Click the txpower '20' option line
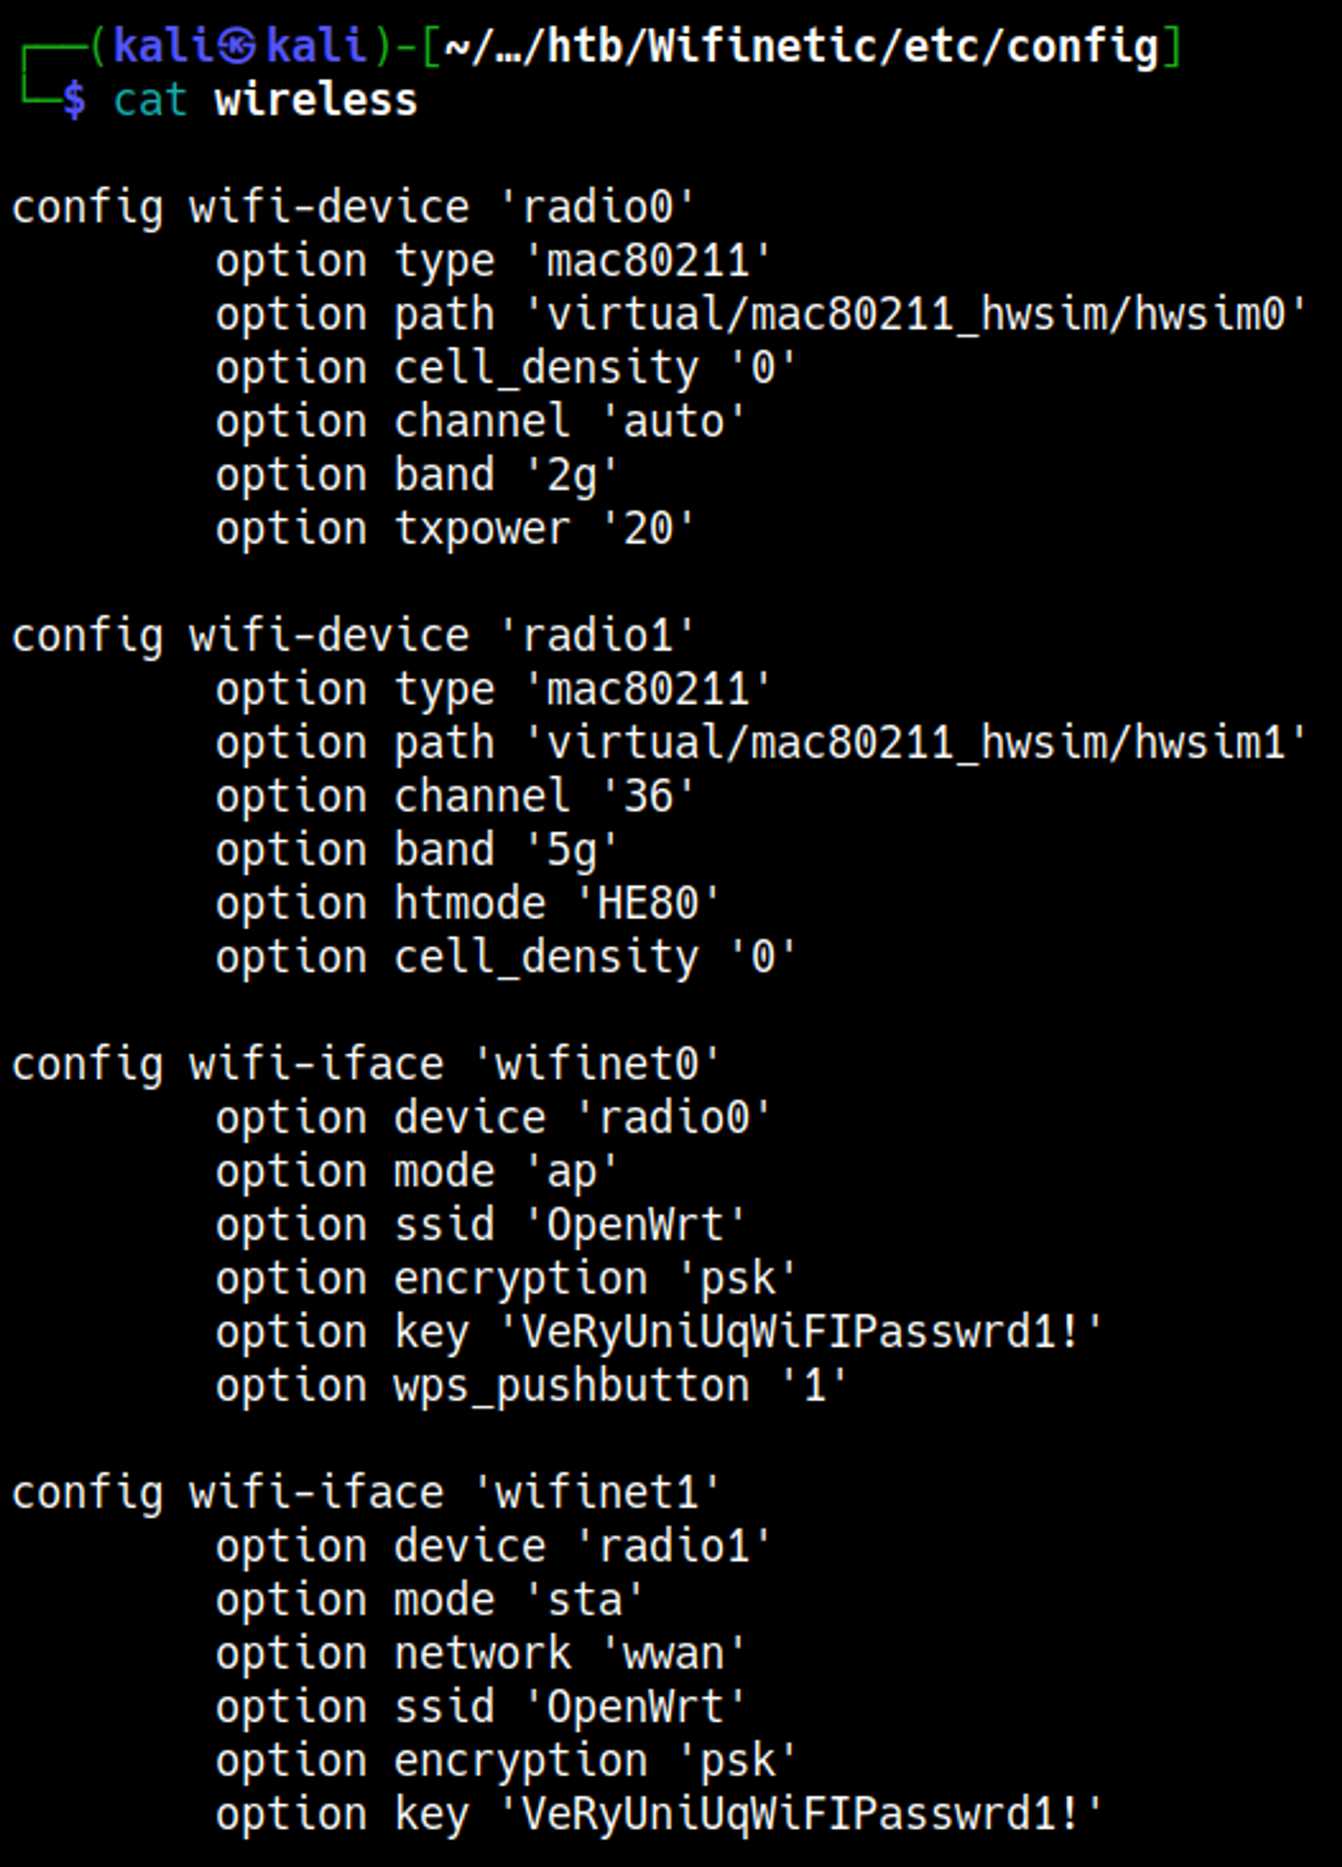The image size is (1342, 1867). [454, 529]
